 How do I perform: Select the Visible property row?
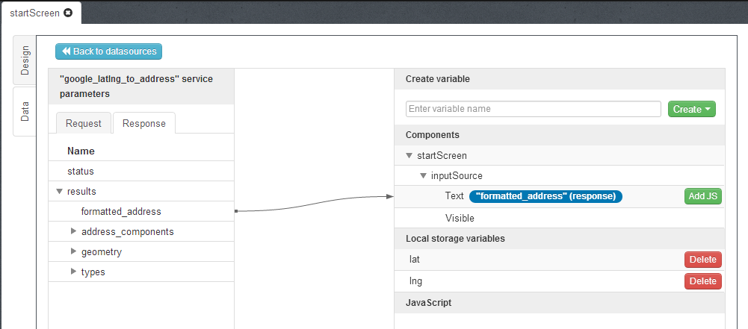coord(460,218)
